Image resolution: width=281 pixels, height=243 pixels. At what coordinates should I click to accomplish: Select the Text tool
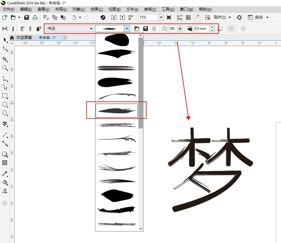click(x=4, y=124)
